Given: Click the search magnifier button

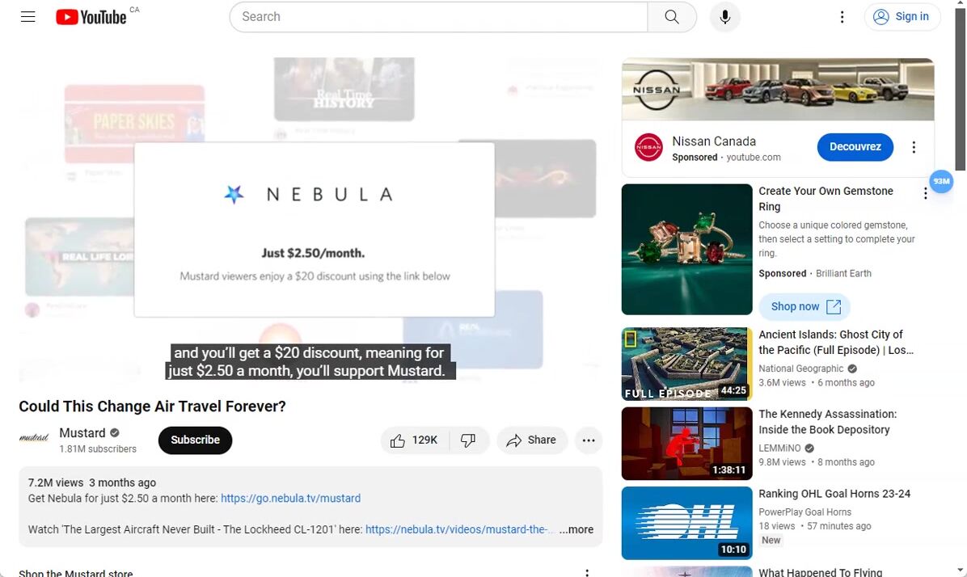Looking at the screenshot, I should [672, 17].
